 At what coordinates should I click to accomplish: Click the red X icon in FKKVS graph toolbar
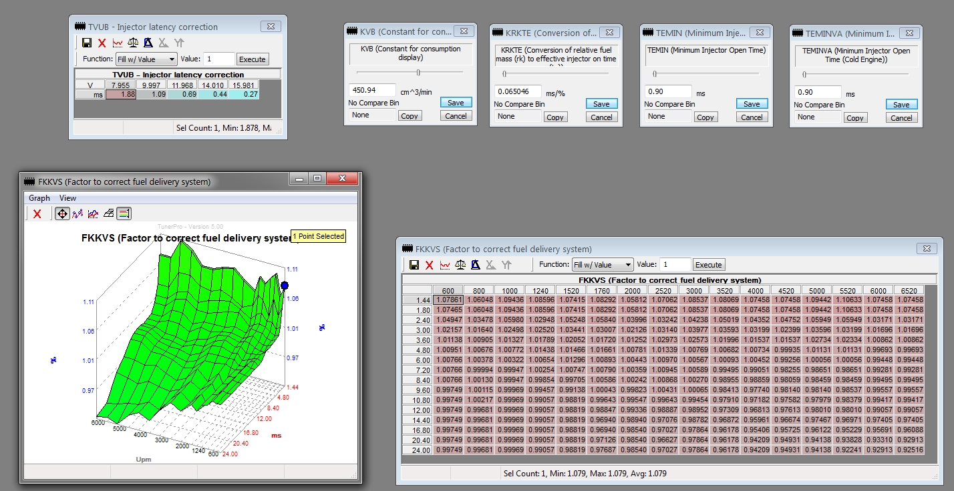coord(37,213)
